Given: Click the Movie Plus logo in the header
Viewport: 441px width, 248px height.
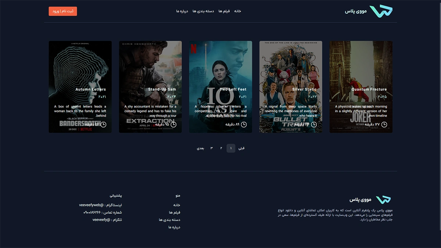Looking at the screenshot, I should [x=381, y=11].
